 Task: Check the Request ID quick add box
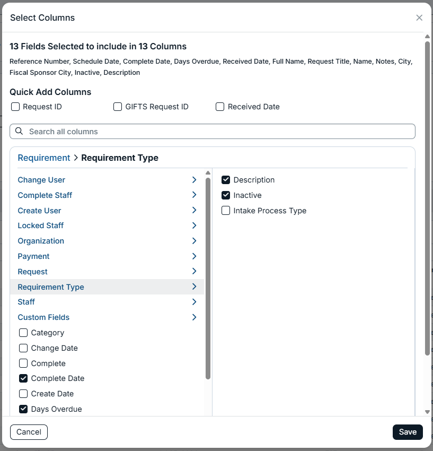pyautogui.click(x=15, y=107)
